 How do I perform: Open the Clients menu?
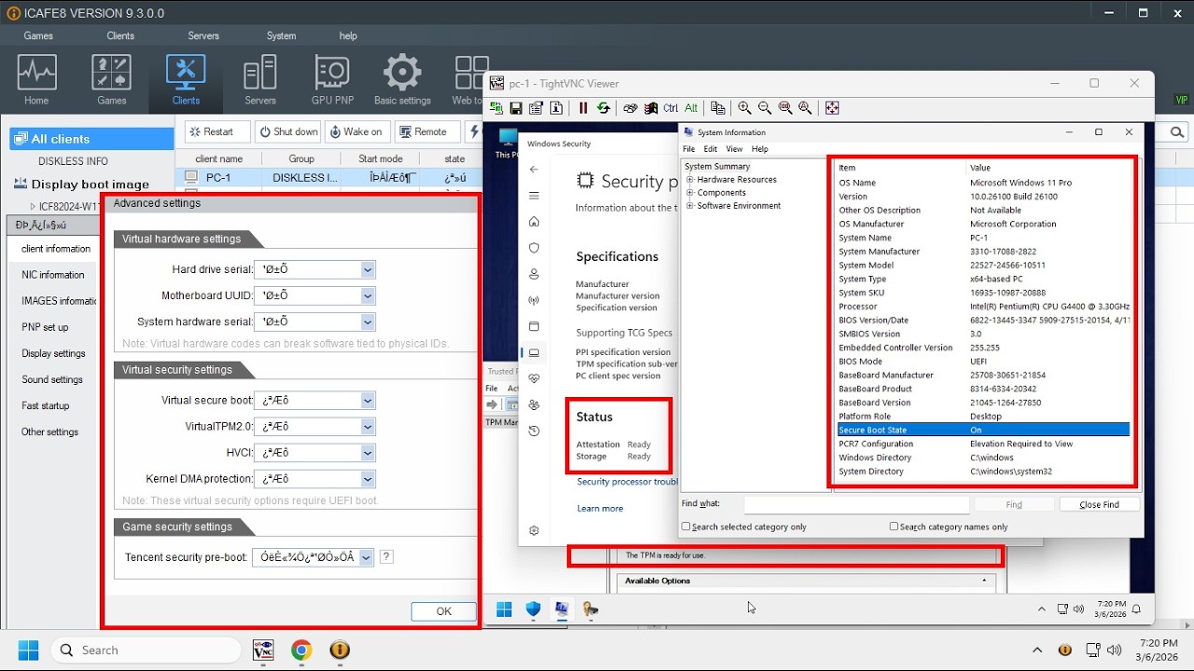[120, 35]
